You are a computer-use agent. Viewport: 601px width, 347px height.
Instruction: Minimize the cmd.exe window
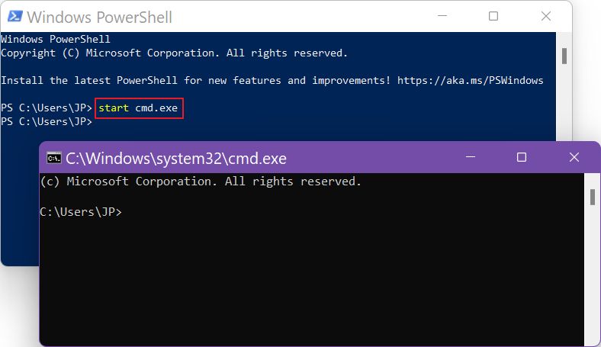pos(471,157)
